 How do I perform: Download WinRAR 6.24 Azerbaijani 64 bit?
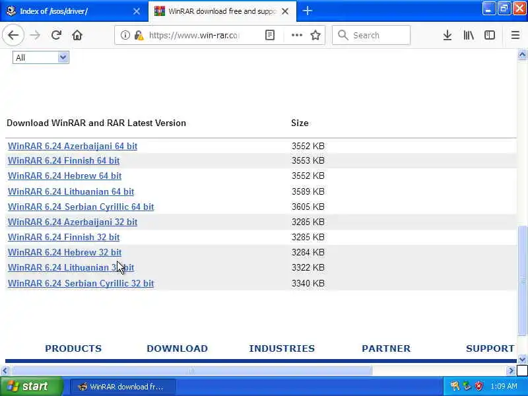[x=73, y=146]
